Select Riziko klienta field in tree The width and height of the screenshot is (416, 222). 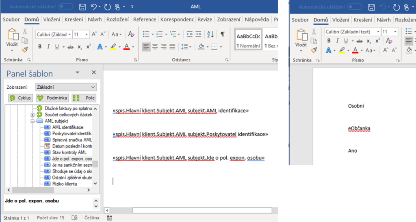click(x=65, y=184)
